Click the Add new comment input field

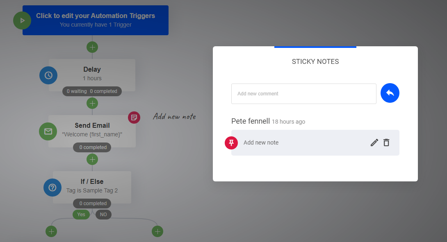[x=303, y=94]
